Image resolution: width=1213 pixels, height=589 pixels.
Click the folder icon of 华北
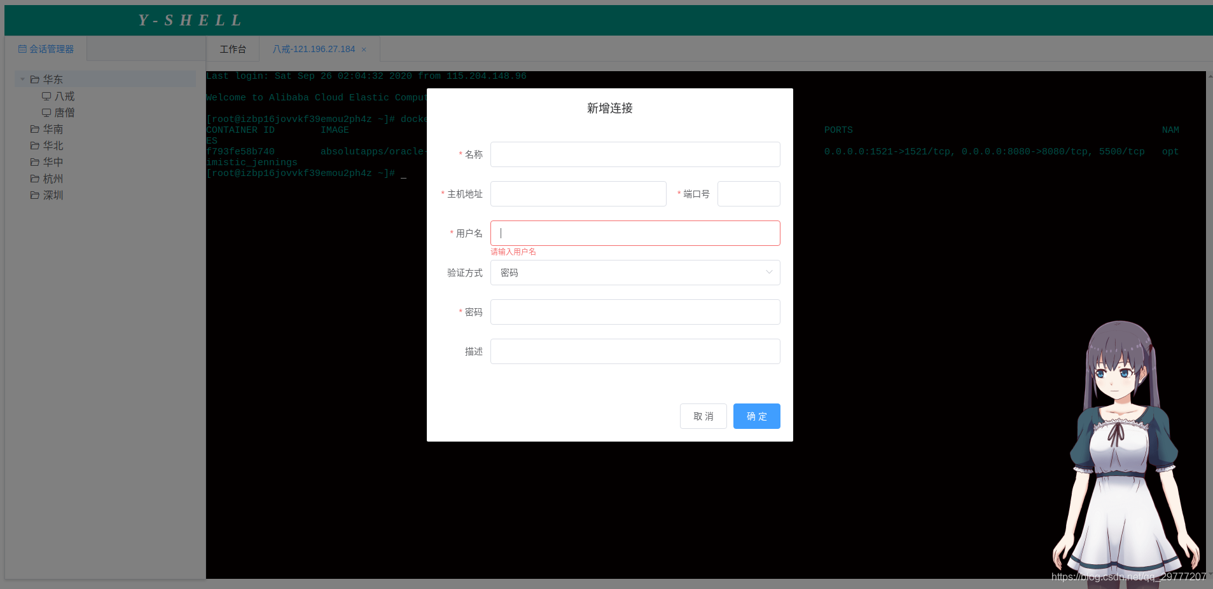click(35, 146)
